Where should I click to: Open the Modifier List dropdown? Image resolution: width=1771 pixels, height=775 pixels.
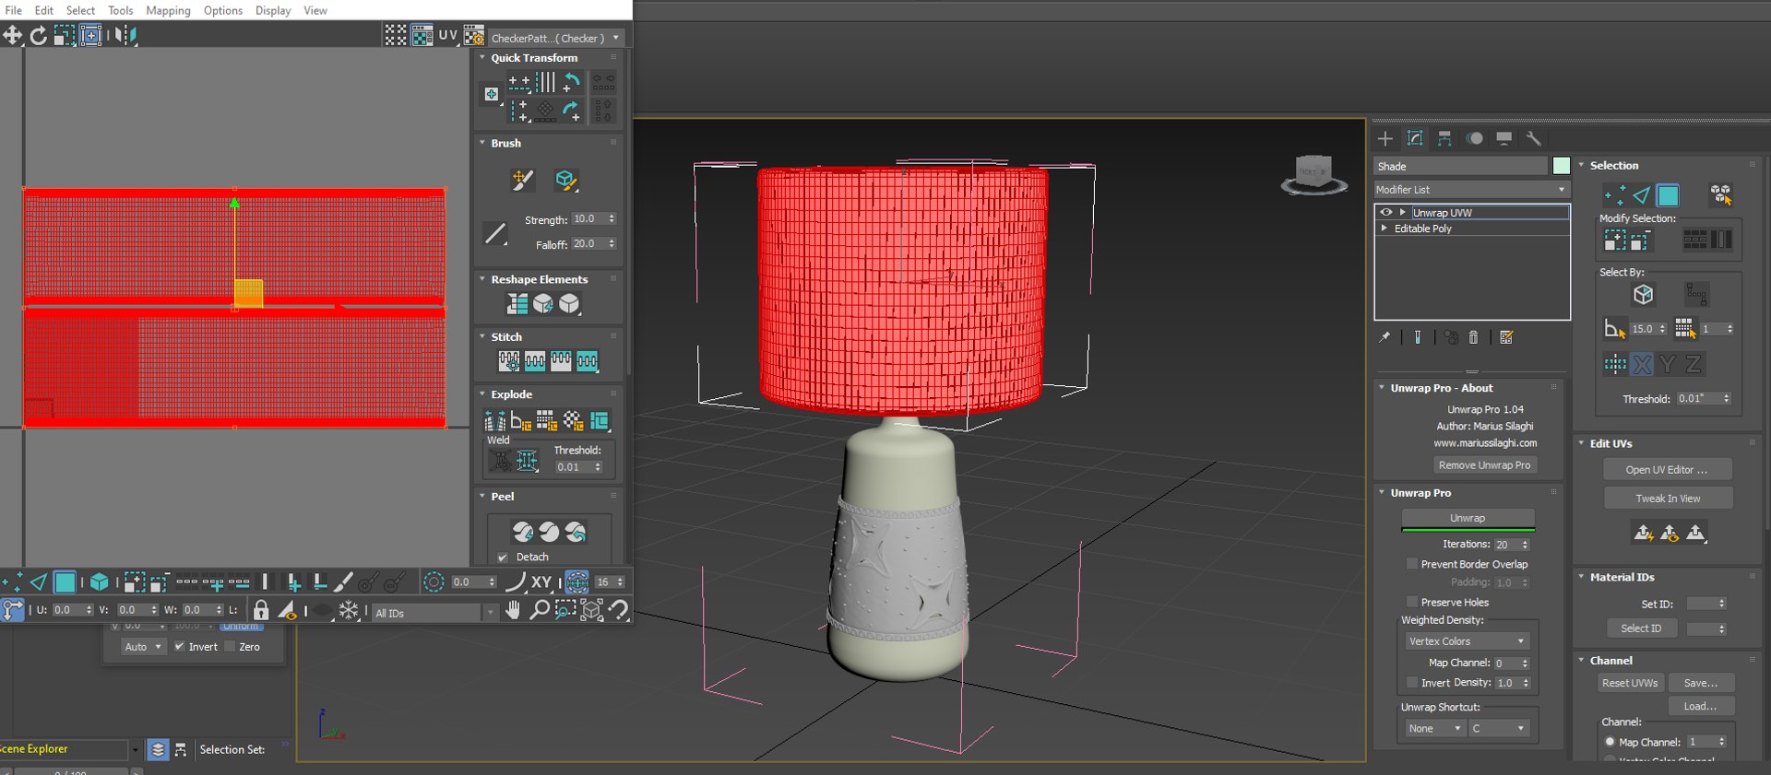(1470, 189)
